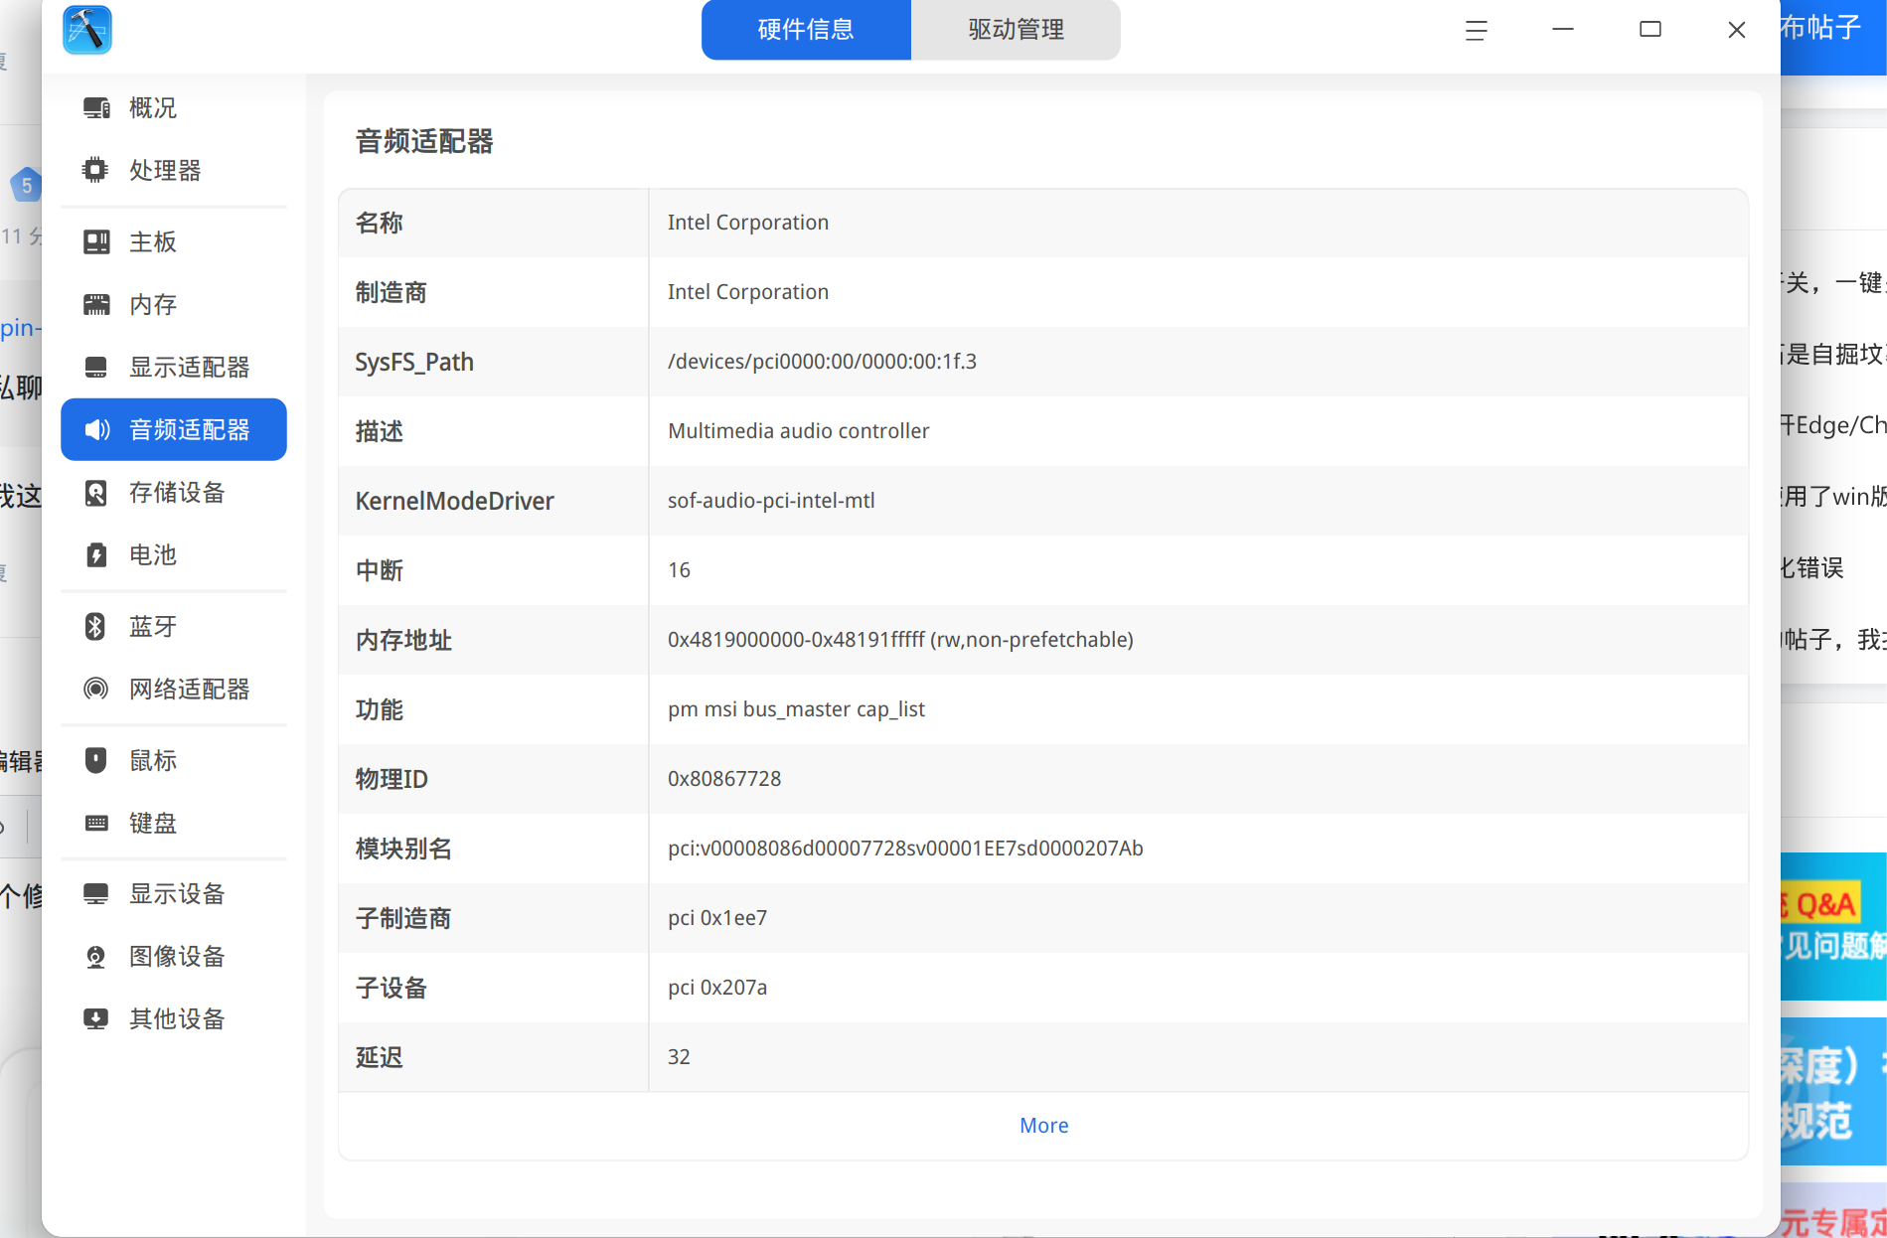Image resolution: width=1887 pixels, height=1238 pixels.
Task: Open the 网络适配器 network adapter icon
Action: click(96, 689)
